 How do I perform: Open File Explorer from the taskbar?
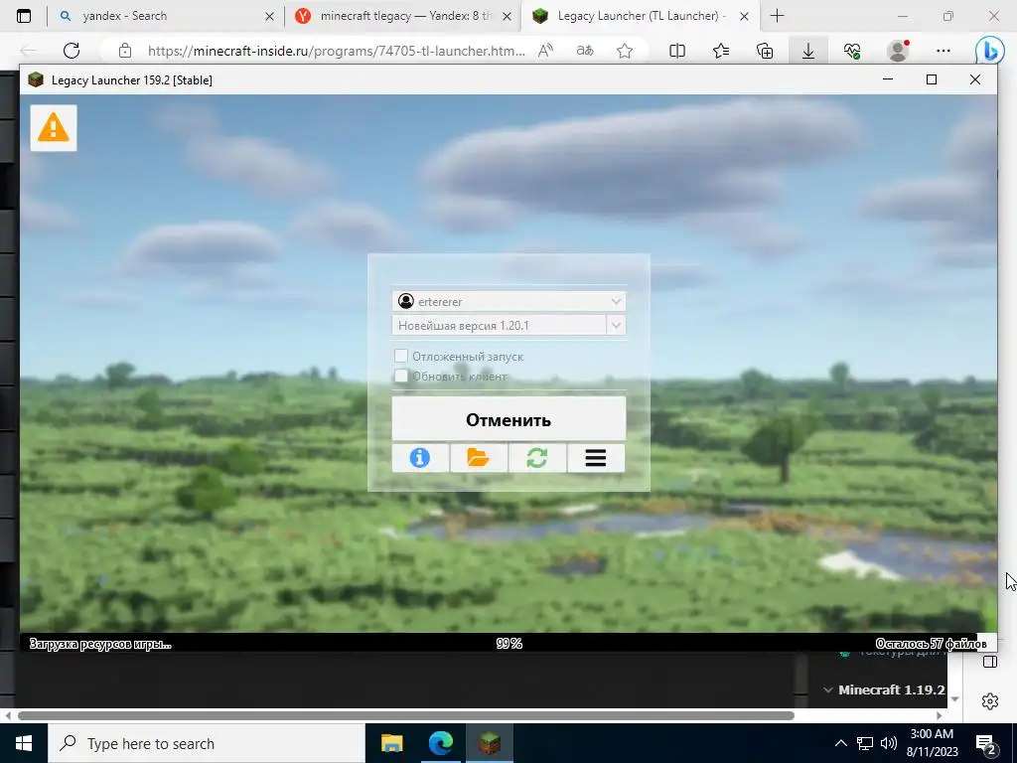tap(391, 743)
